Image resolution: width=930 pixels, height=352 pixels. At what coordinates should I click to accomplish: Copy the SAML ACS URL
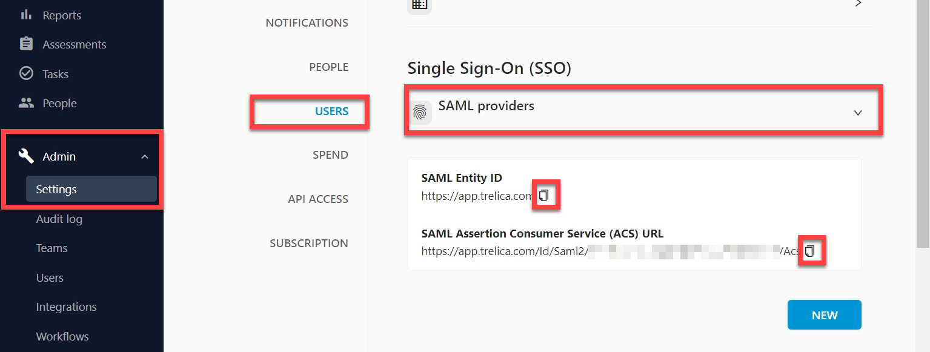click(x=809, y=250)
